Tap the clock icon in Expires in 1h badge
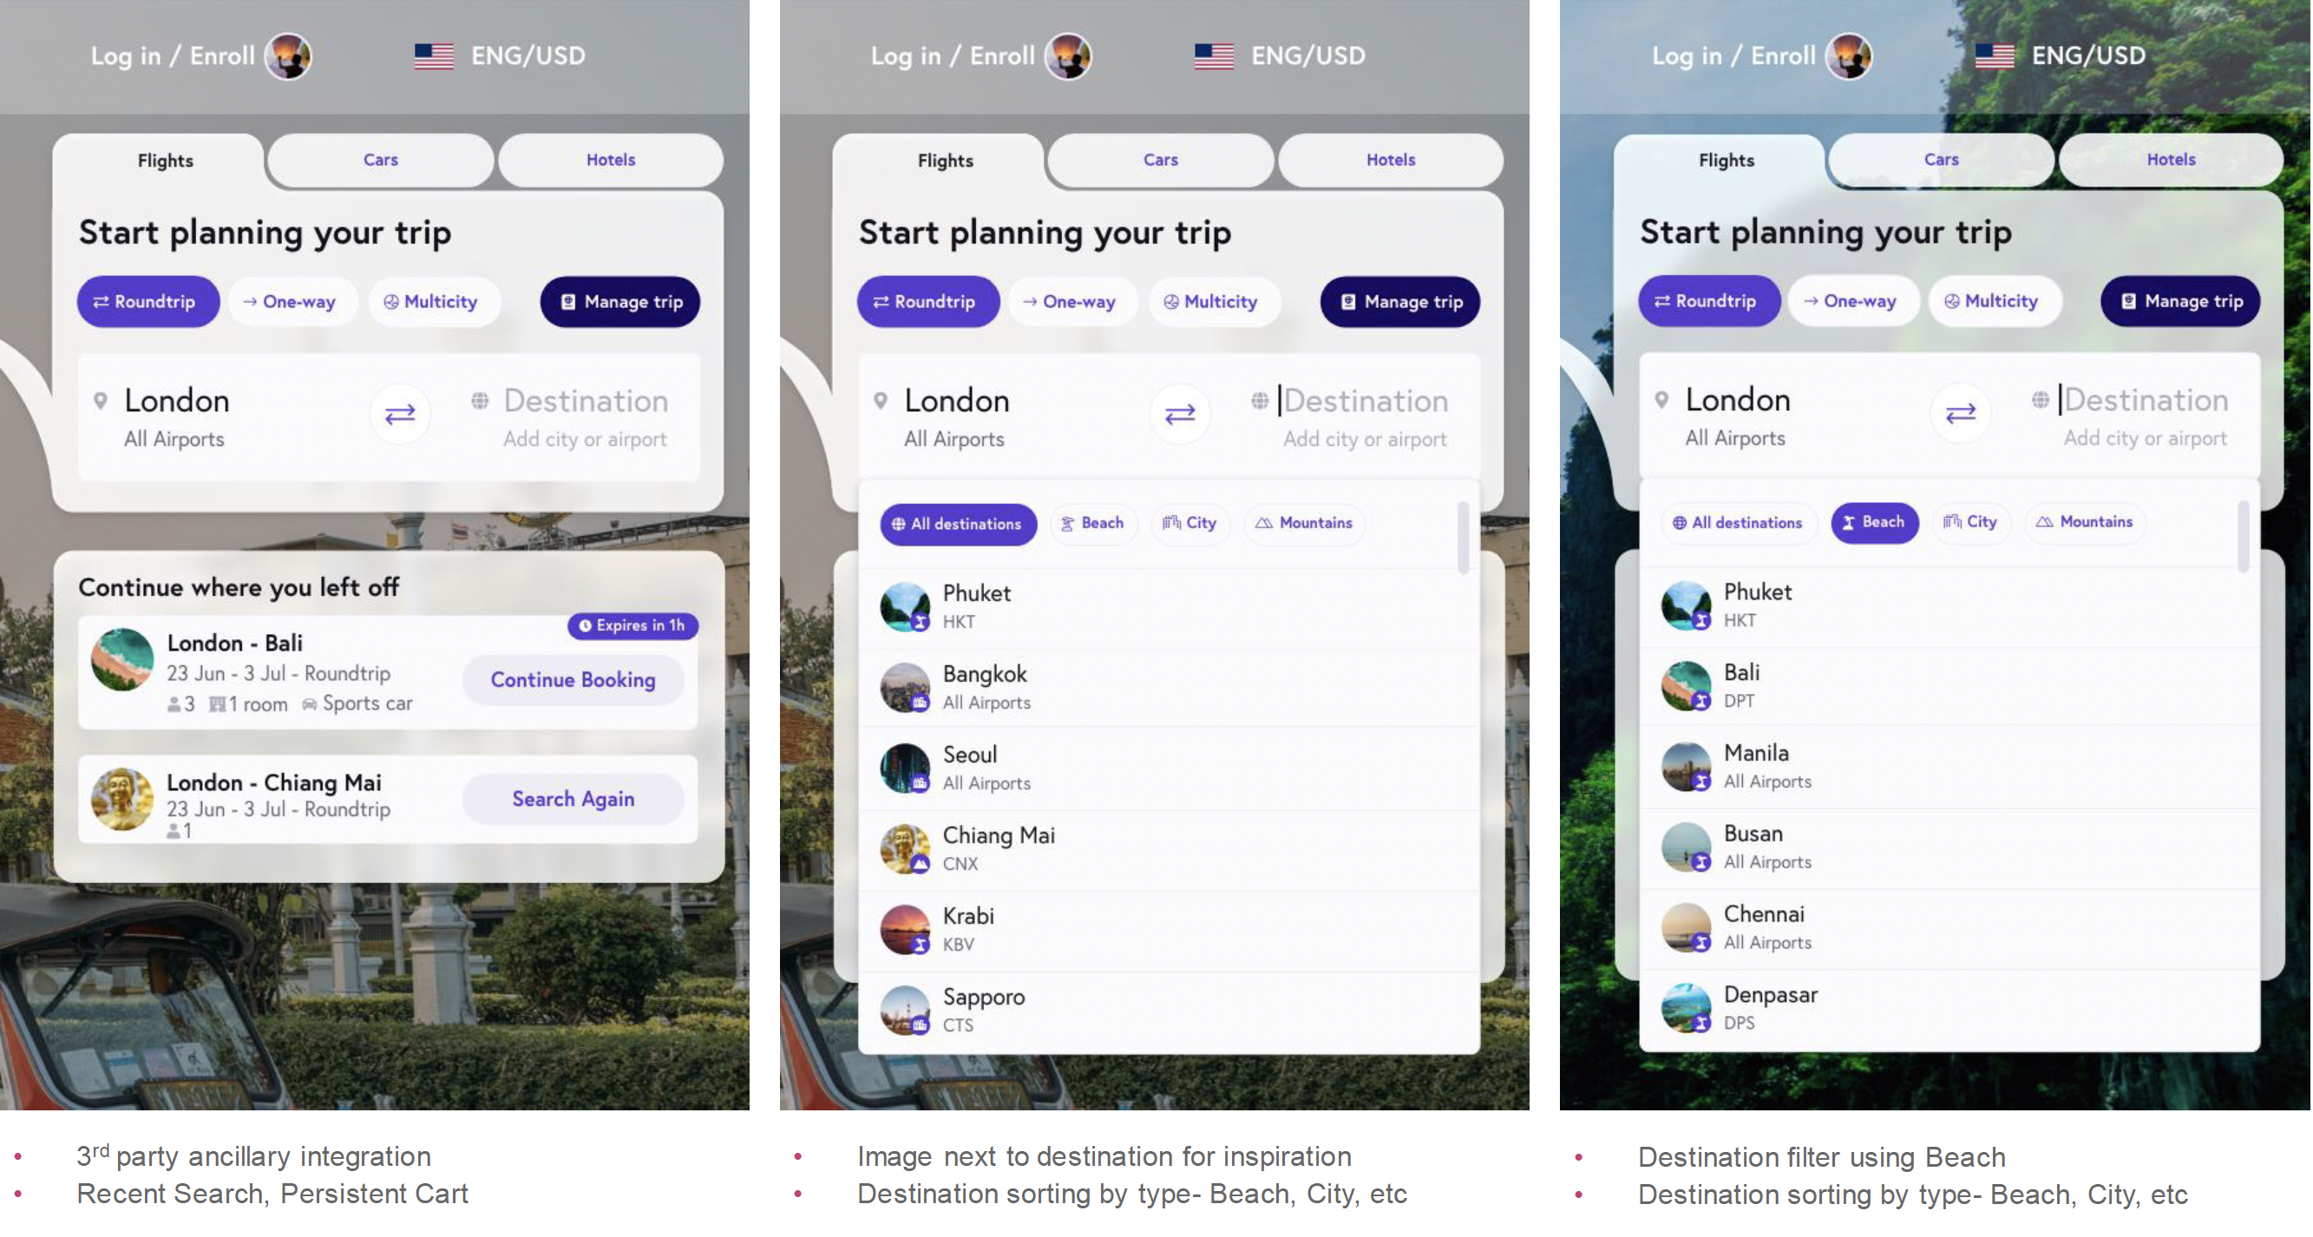This screenshot has width=2313, height=1237. click(586, 625)
